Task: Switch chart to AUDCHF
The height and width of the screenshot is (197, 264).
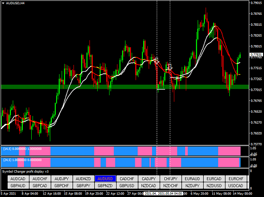Action: point(40,178)
